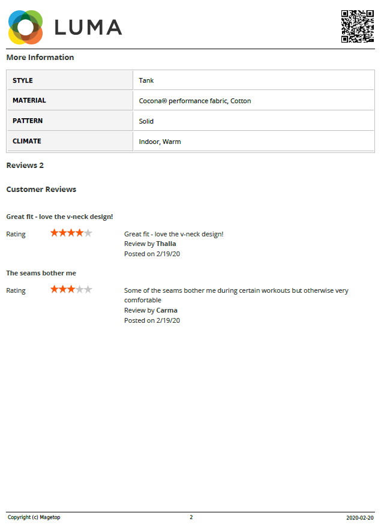
Task: Click the Customer Reviews heading
Action: click(x=41, y=189)
